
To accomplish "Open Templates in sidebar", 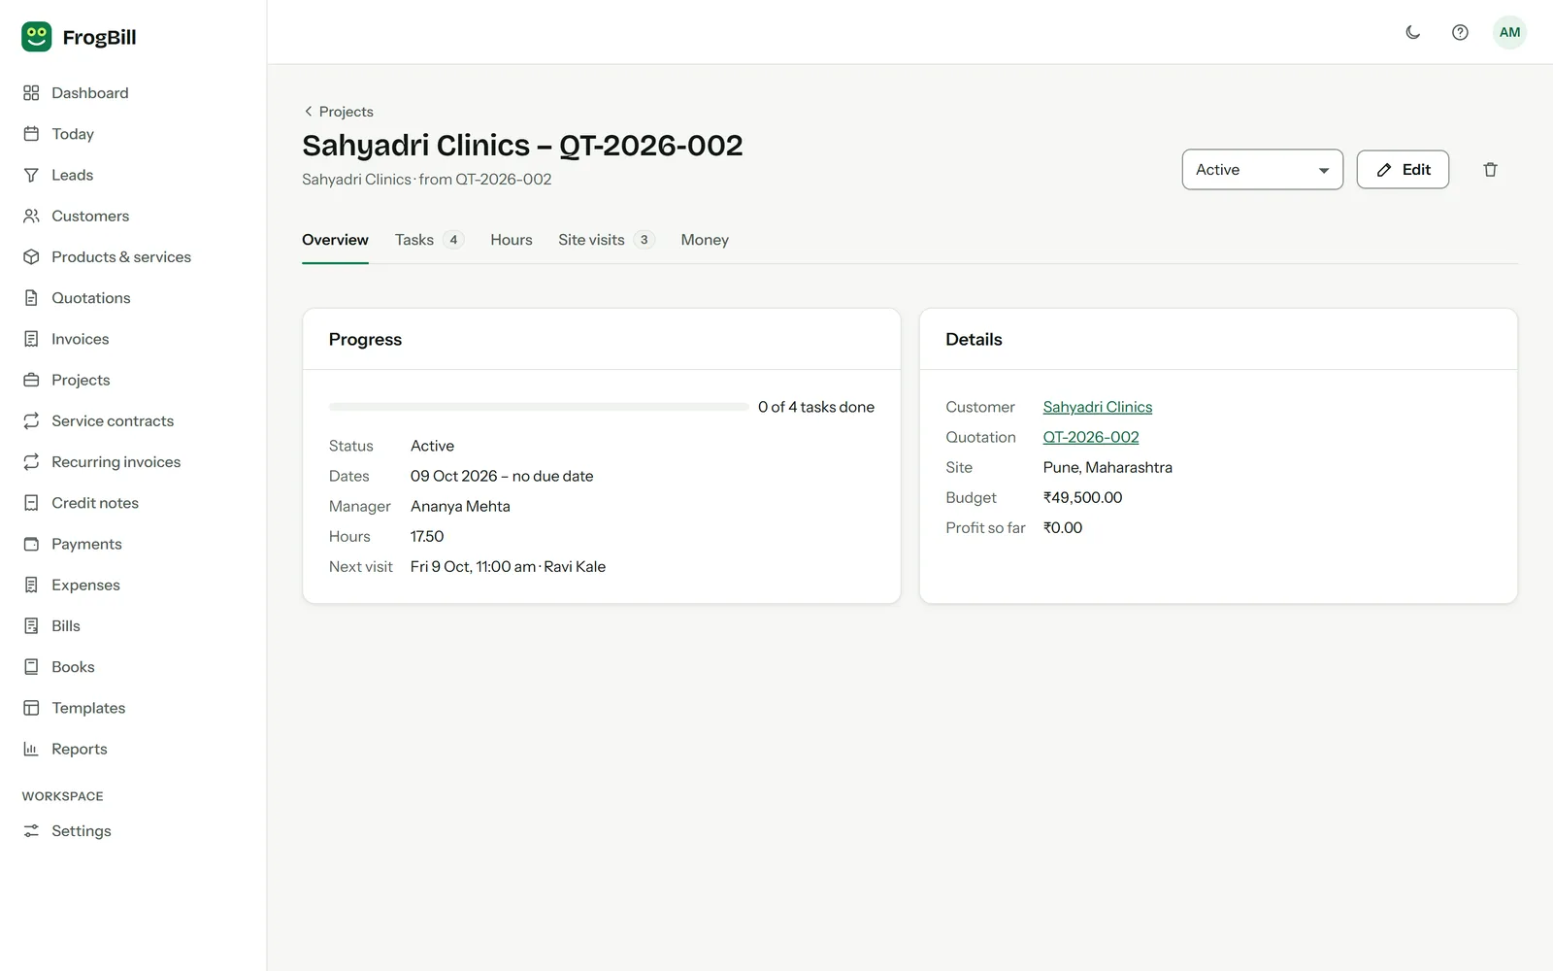I will tap(88, 708).
